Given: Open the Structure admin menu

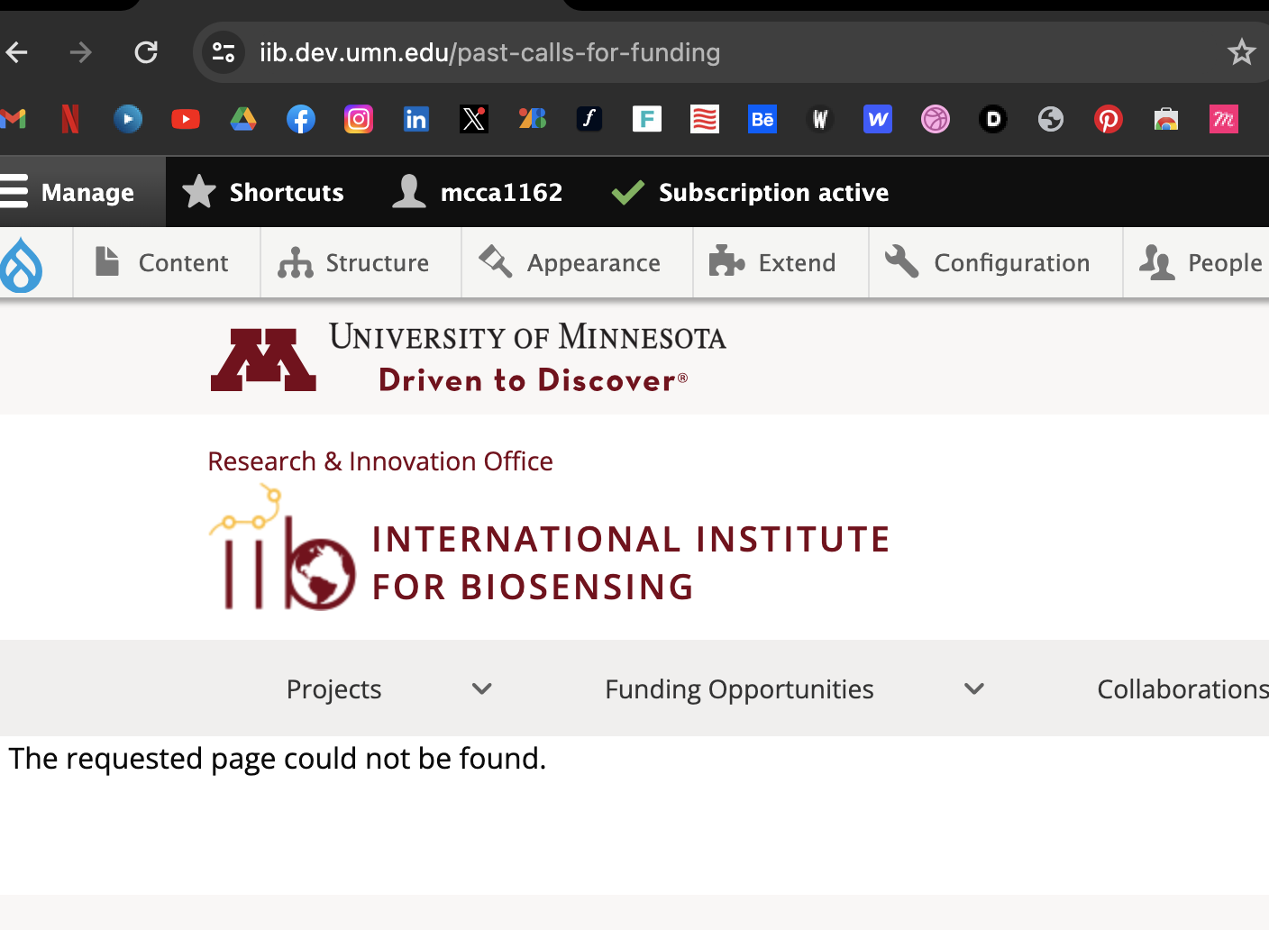Looking at the screenshot, I should [354, 263].
